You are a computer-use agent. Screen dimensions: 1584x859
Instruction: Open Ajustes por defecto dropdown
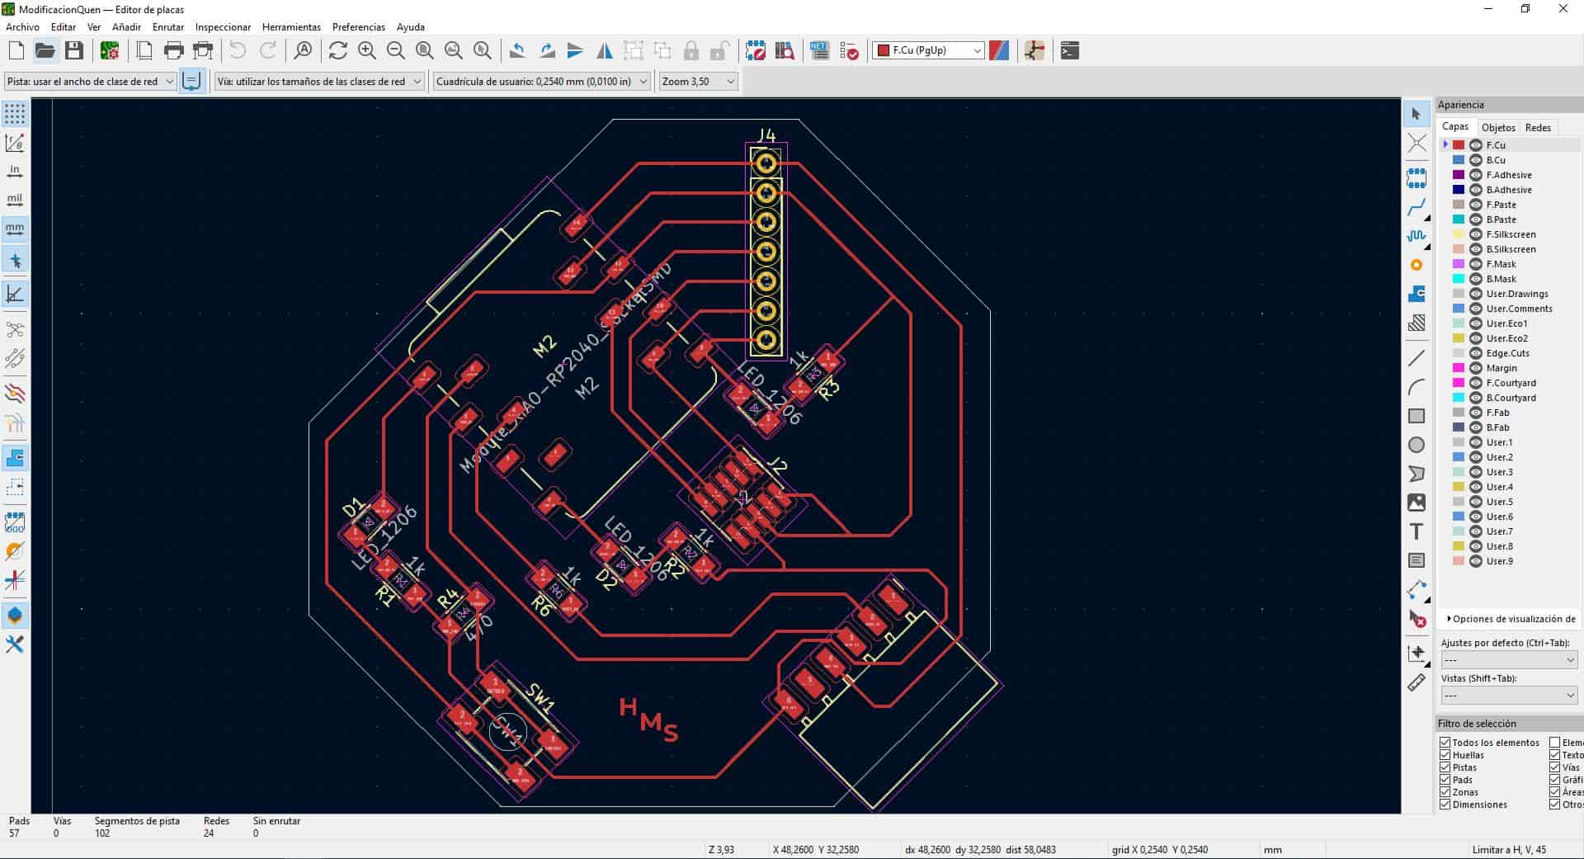[1509, 660]
